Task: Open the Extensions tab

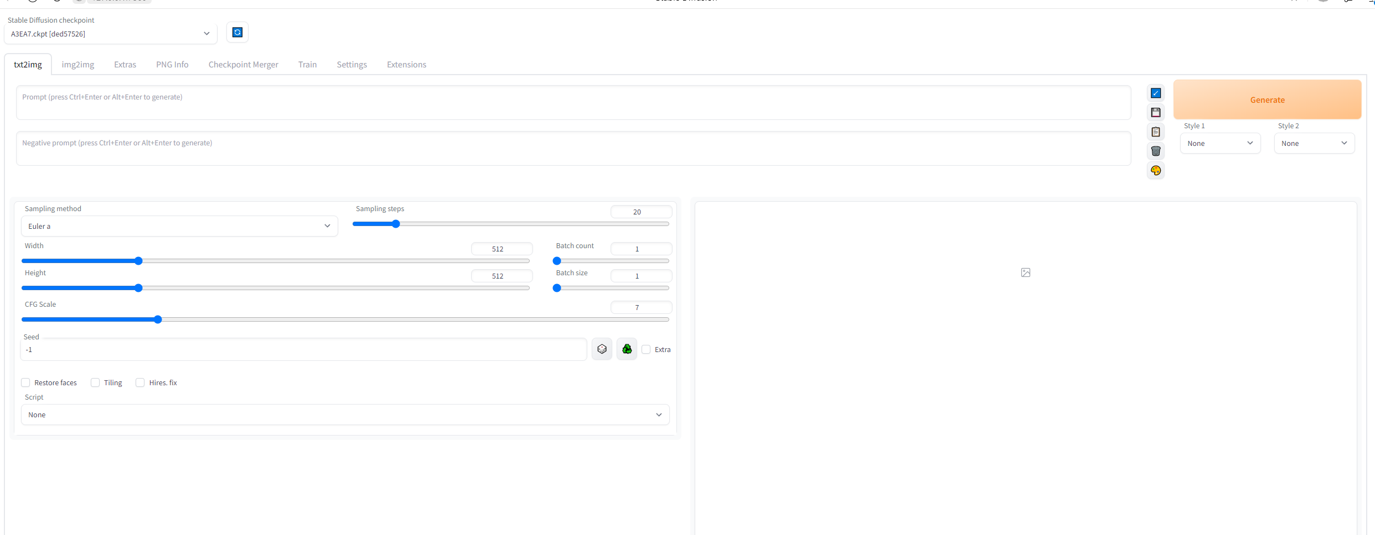Action: (x=406, y=65)
